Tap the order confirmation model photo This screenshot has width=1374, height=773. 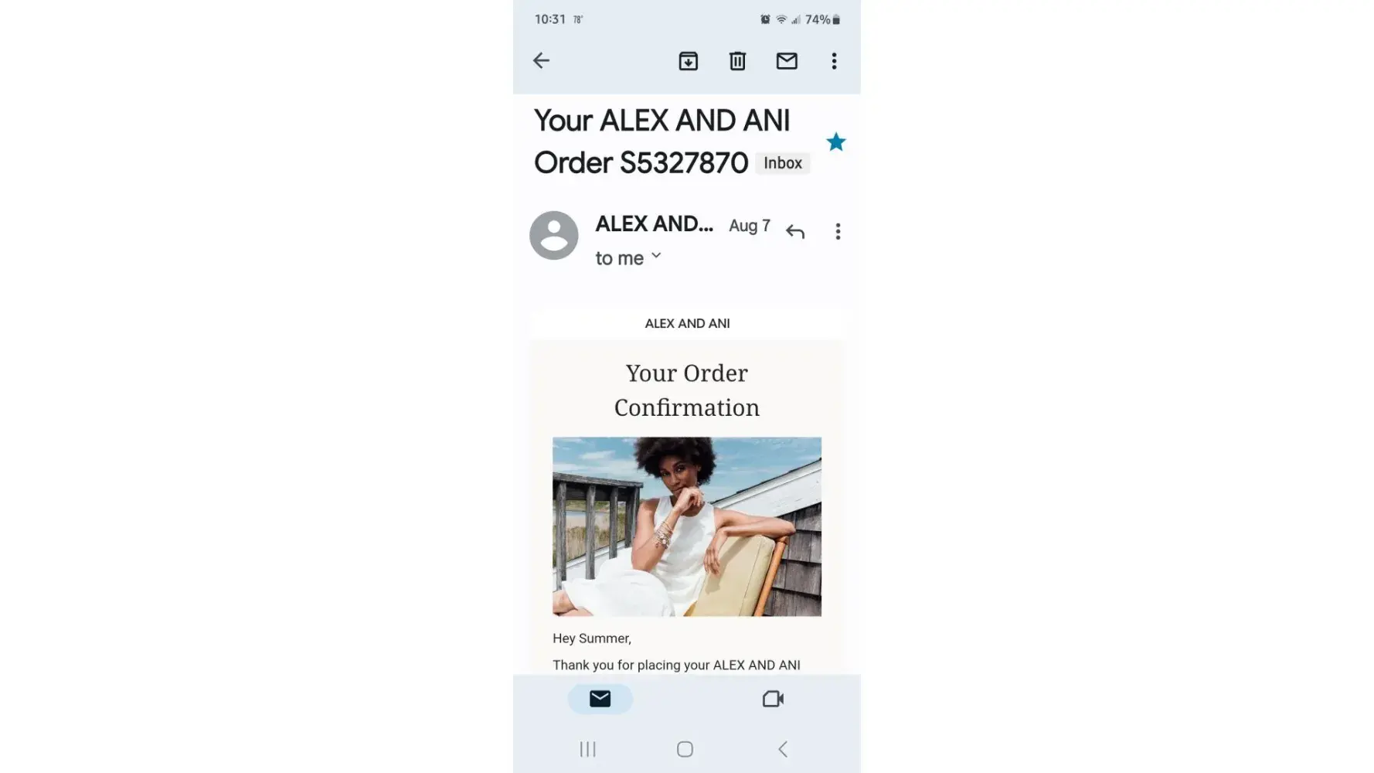(687, 526)
